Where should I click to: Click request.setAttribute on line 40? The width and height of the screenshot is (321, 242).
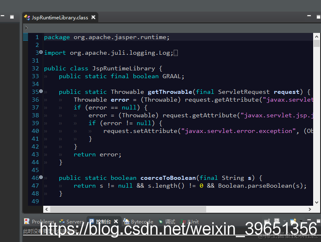pos(140,131)
